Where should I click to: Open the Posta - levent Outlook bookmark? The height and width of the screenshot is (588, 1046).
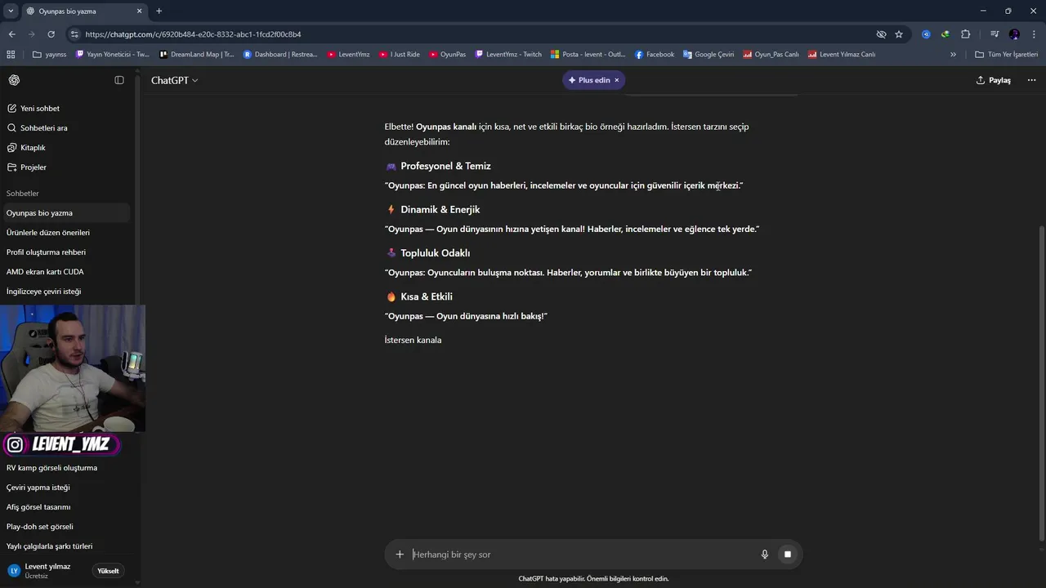pos(588,55)
